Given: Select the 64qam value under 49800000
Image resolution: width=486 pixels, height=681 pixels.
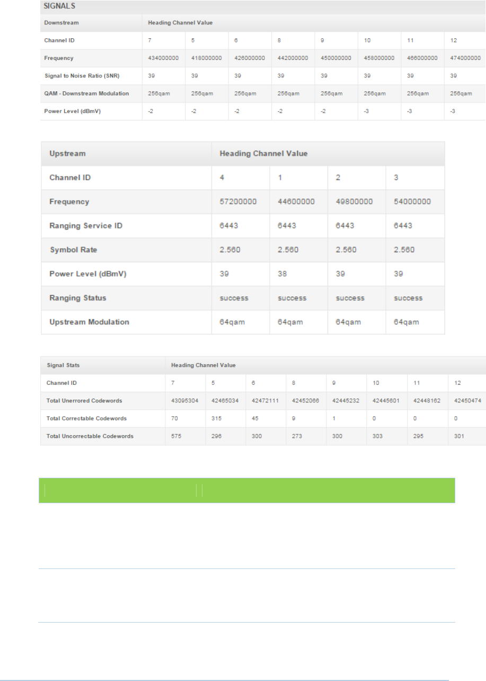Looking at the screenshot, I should (349, 322).
